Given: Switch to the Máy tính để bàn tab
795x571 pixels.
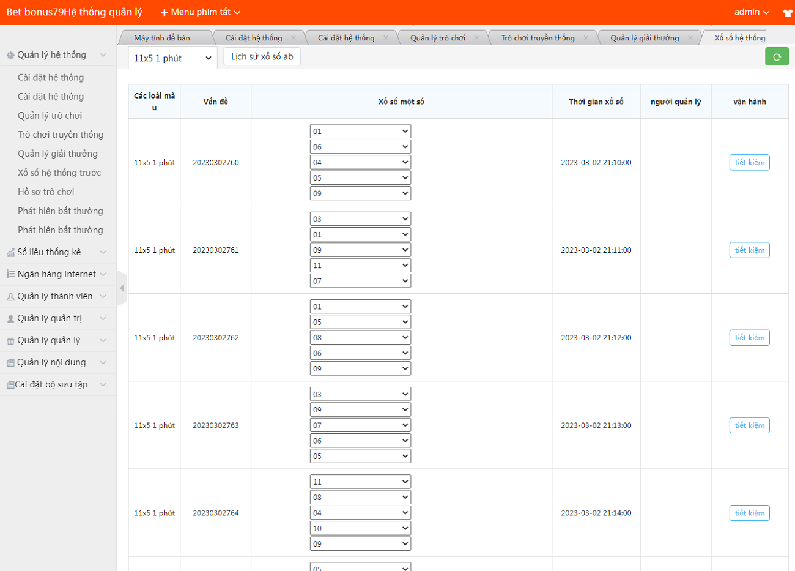Looking at the screenshot, I should (x=162, y=38).
